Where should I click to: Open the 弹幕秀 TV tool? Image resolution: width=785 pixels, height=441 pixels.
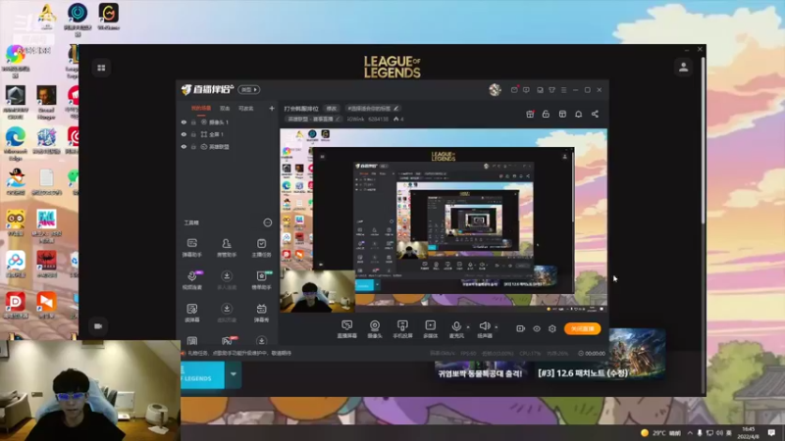point(261,313)
